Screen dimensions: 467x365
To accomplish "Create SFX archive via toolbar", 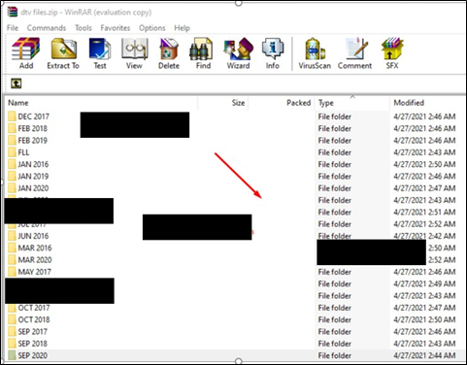I will (x=392, y=53).
